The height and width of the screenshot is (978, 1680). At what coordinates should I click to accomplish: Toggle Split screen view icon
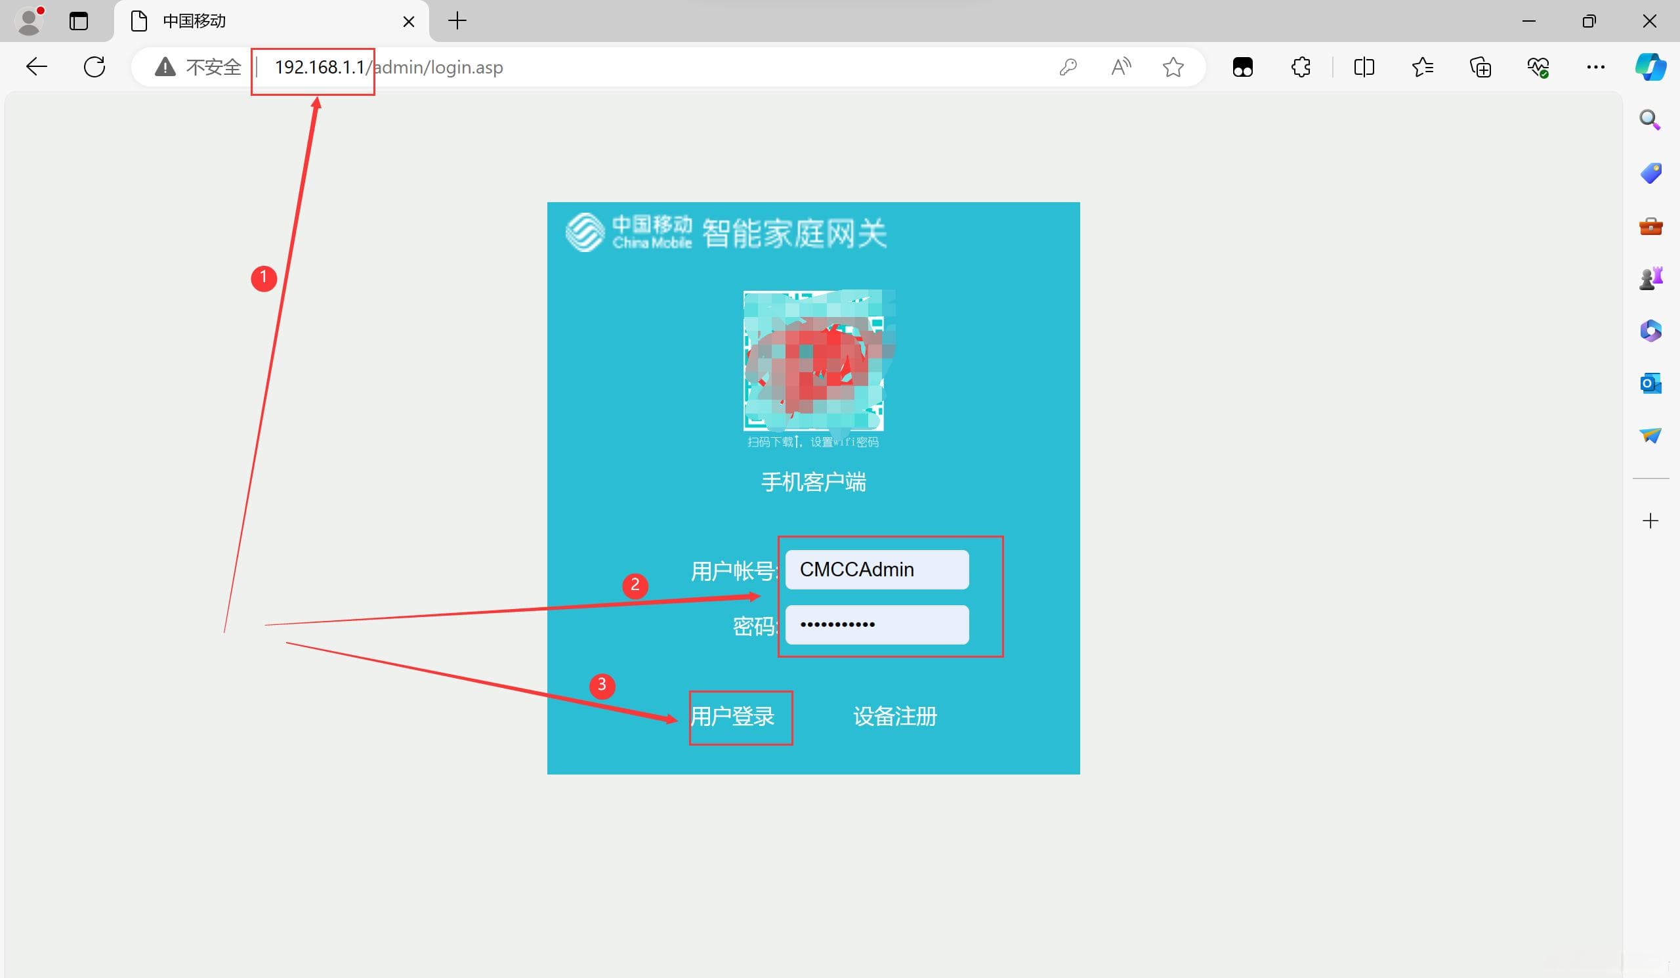[1364, 67]
